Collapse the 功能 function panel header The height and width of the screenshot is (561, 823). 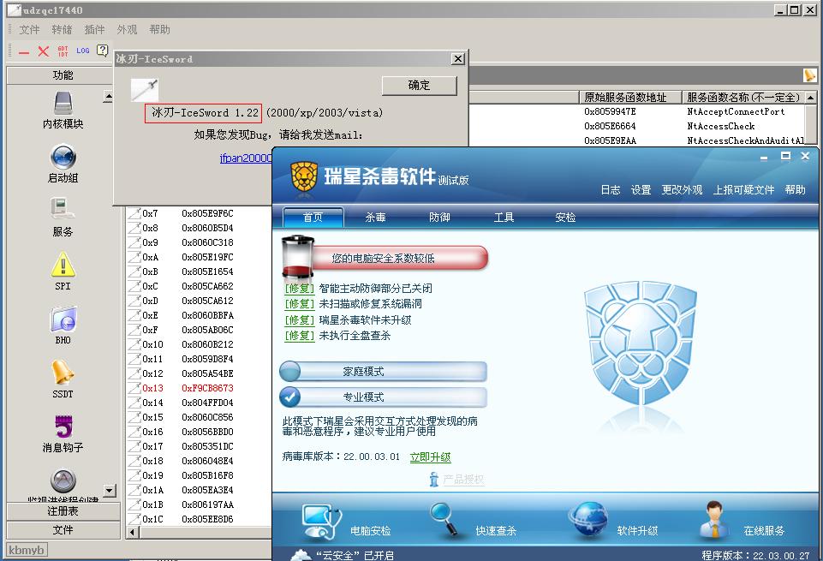63,75
